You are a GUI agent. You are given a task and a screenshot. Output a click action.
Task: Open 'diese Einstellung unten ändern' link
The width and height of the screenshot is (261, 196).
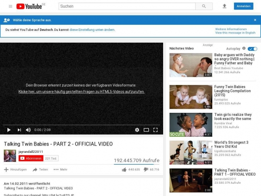[x=92, y=30]
